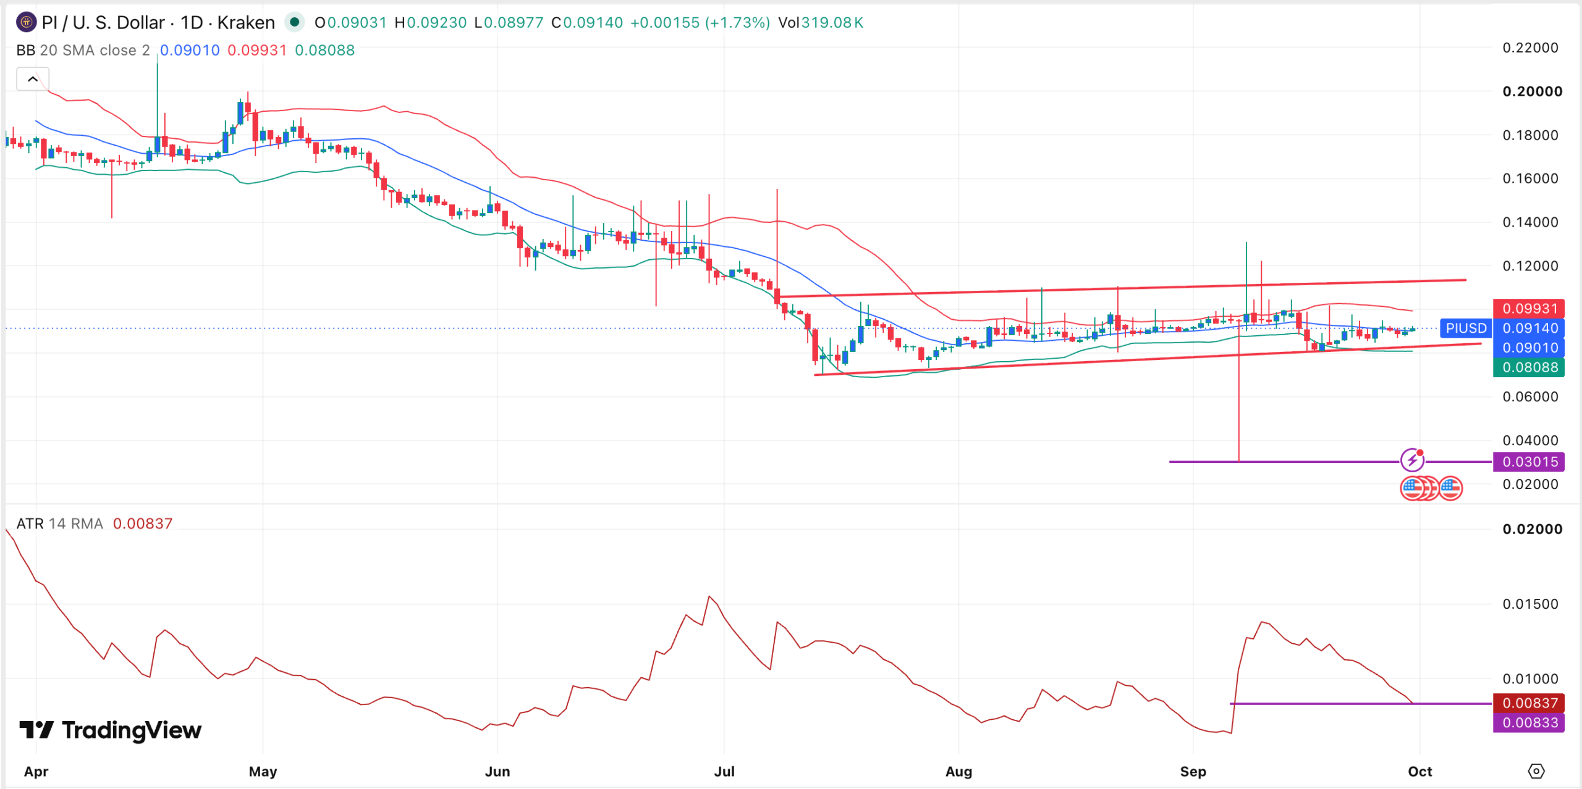This screenshot has width=1582, height=789.
Task: Click the 0.01500 label on ATR scale
Action: point(1531,604)
